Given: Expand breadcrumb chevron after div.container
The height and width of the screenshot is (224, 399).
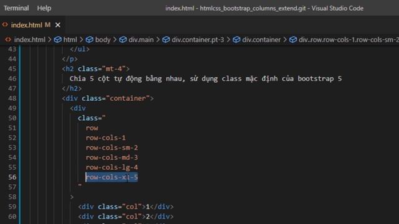Looking at the screenshot, I should 285,40.
